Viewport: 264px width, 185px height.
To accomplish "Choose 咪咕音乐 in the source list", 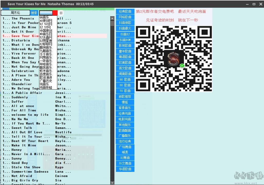I will (48, 64).
